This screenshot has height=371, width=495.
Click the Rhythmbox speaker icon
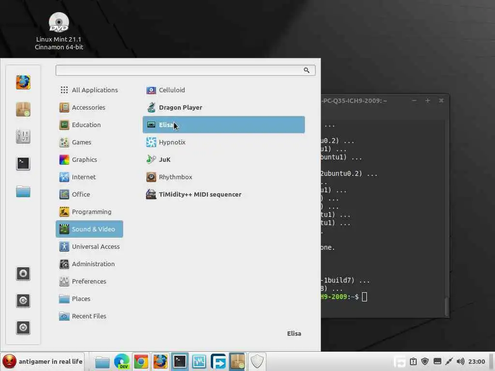151,177
